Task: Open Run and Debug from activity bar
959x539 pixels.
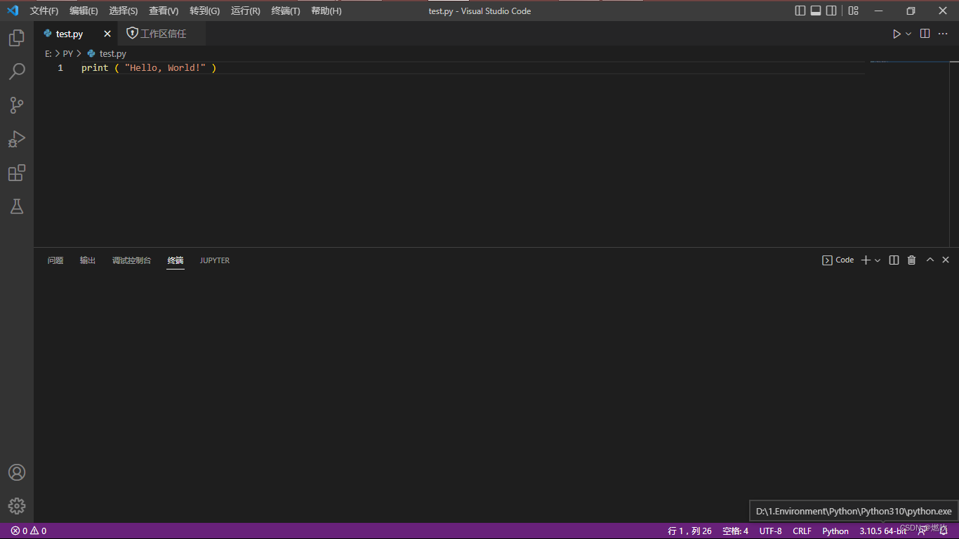Action: (x=17, y=139)
